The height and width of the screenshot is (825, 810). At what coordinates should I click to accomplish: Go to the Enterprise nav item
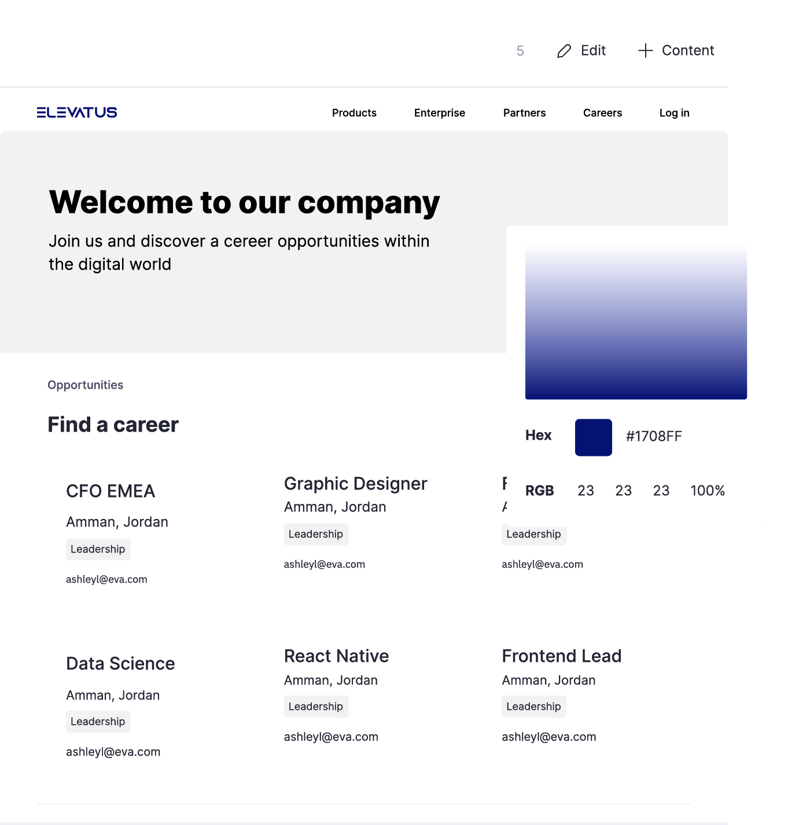[x=439, y=113]
